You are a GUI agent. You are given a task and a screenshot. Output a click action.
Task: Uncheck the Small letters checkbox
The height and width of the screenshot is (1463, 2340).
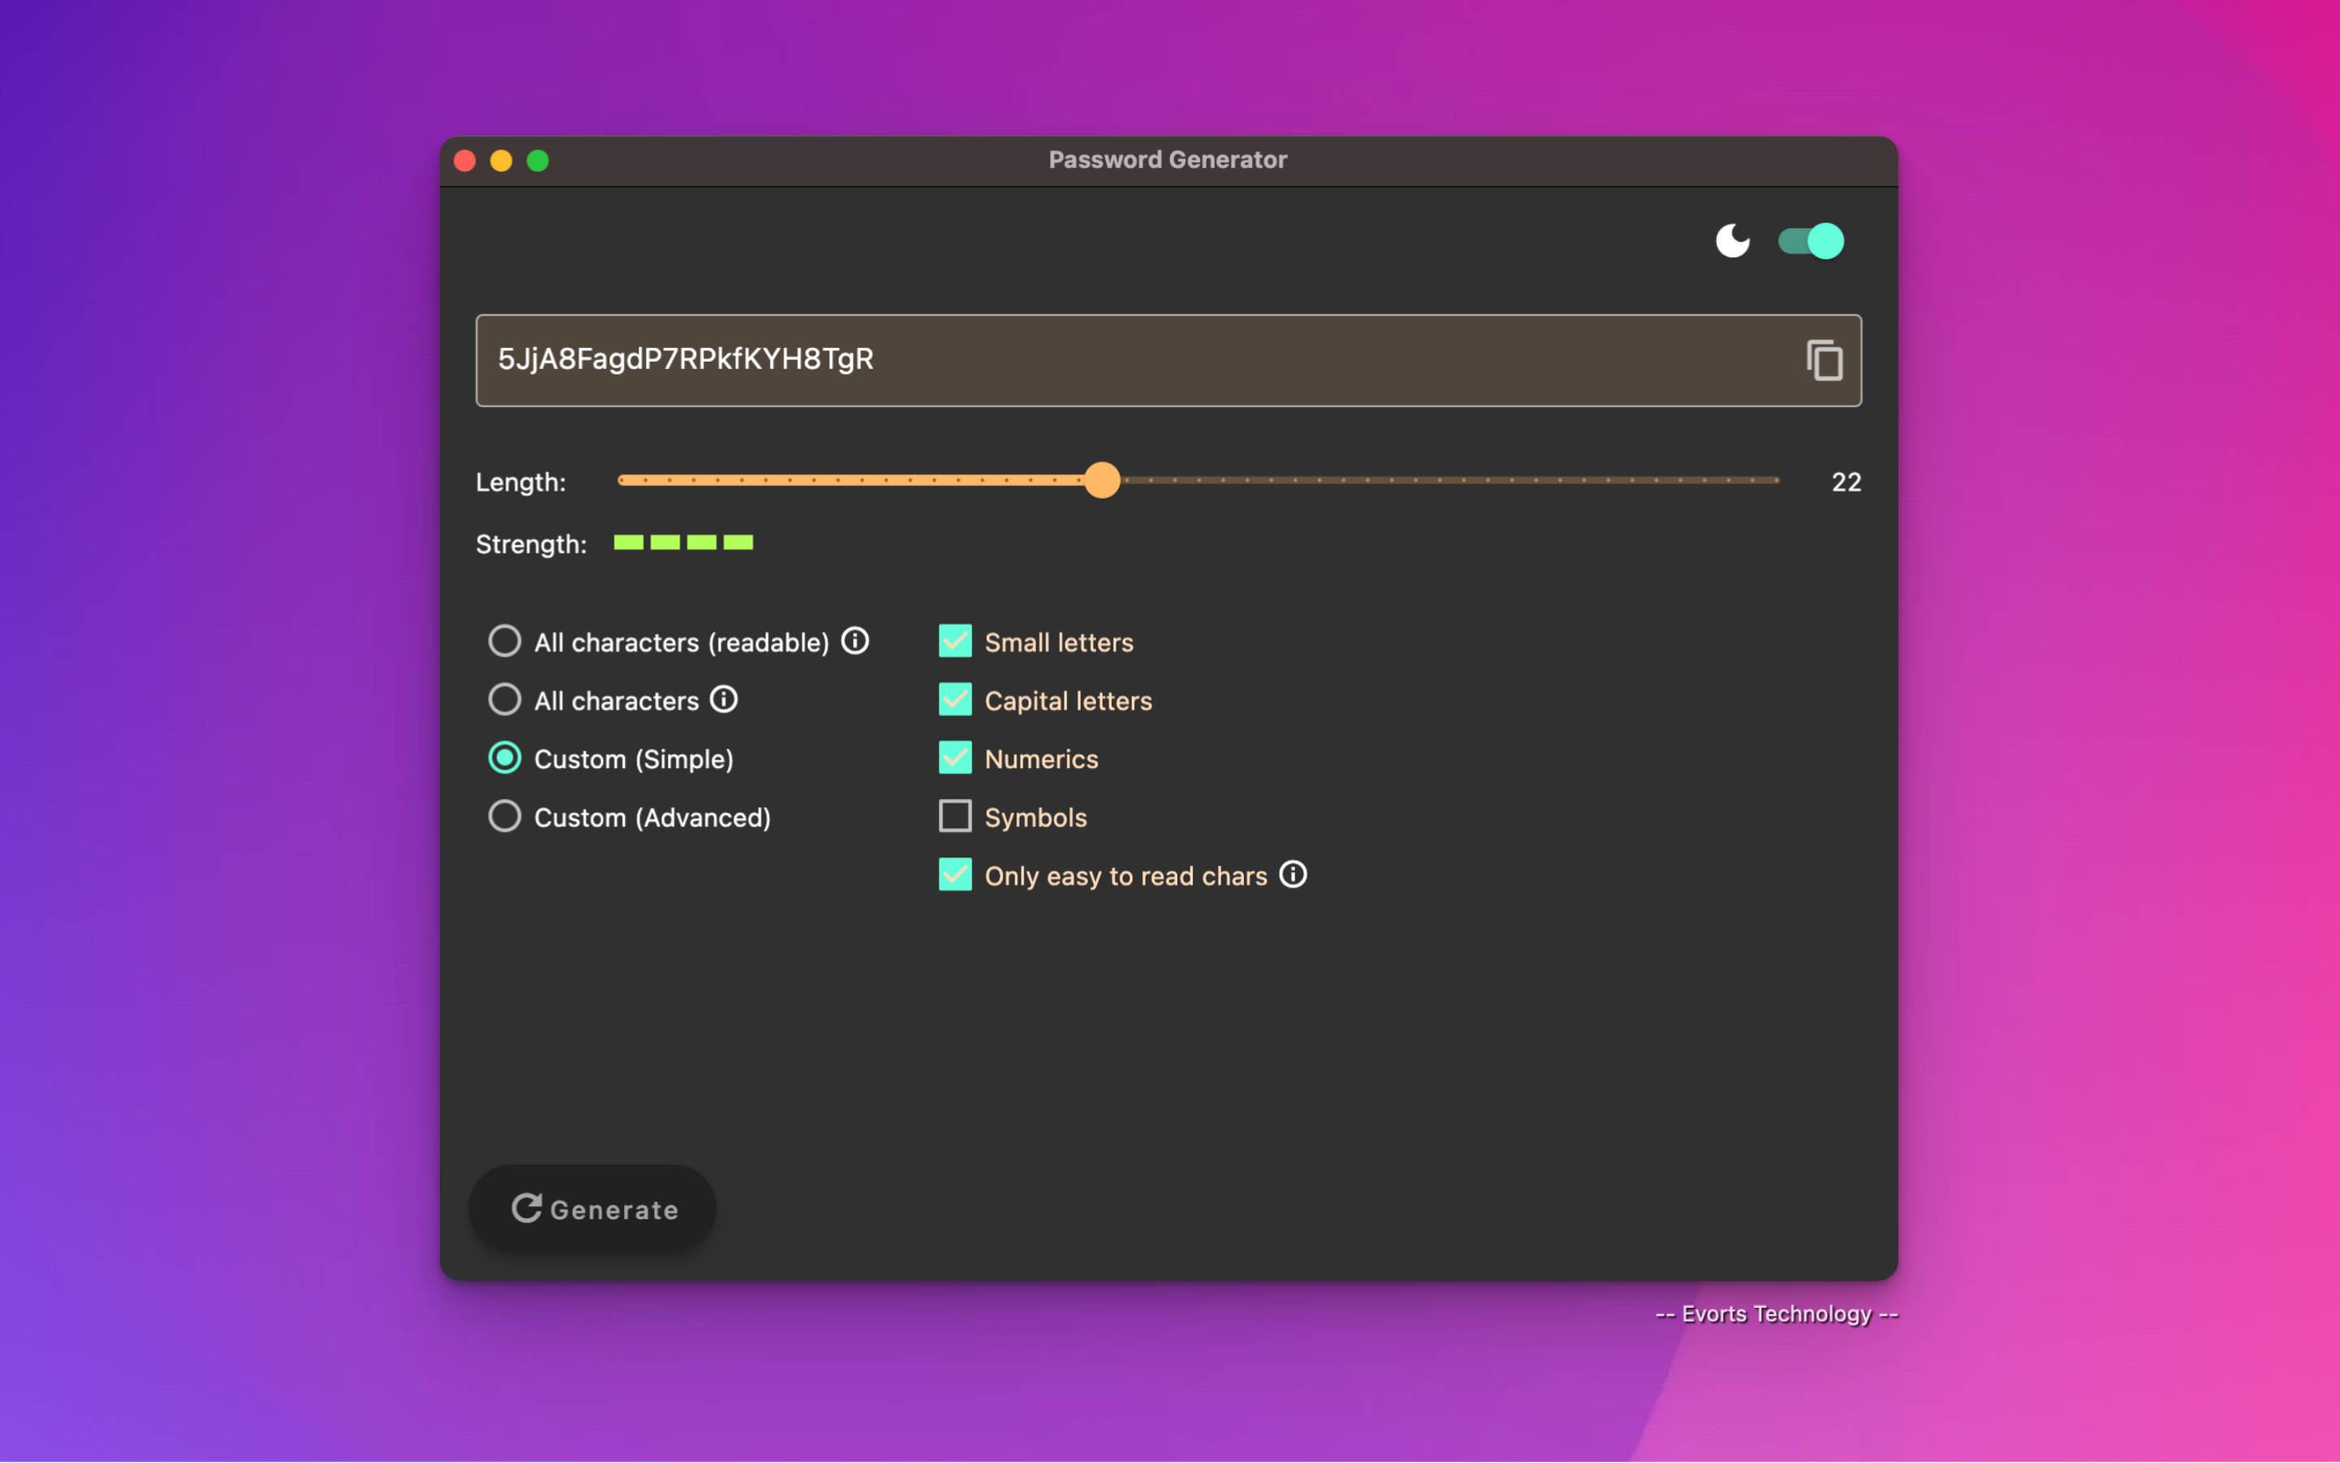pyautogui.click(x=955, y=640)
